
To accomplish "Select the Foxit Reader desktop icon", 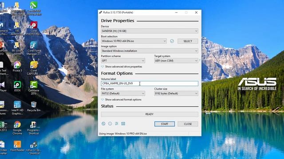I will (17, 146).
